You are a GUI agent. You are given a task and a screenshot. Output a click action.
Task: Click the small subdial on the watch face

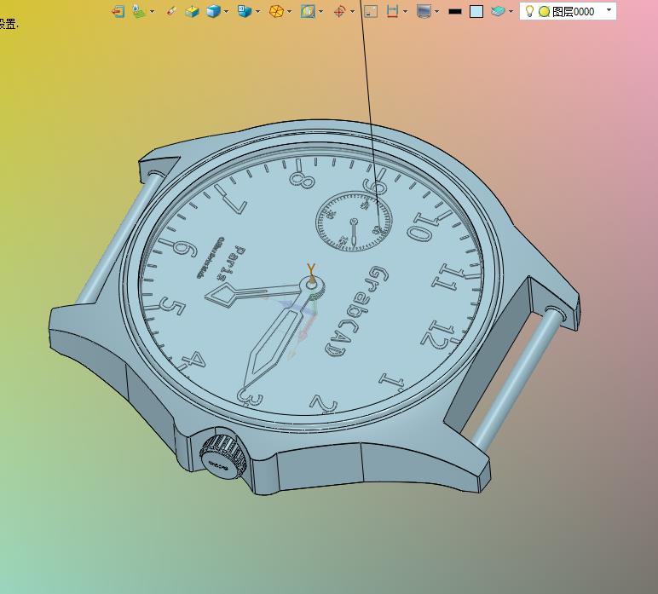tap(355, 221)
